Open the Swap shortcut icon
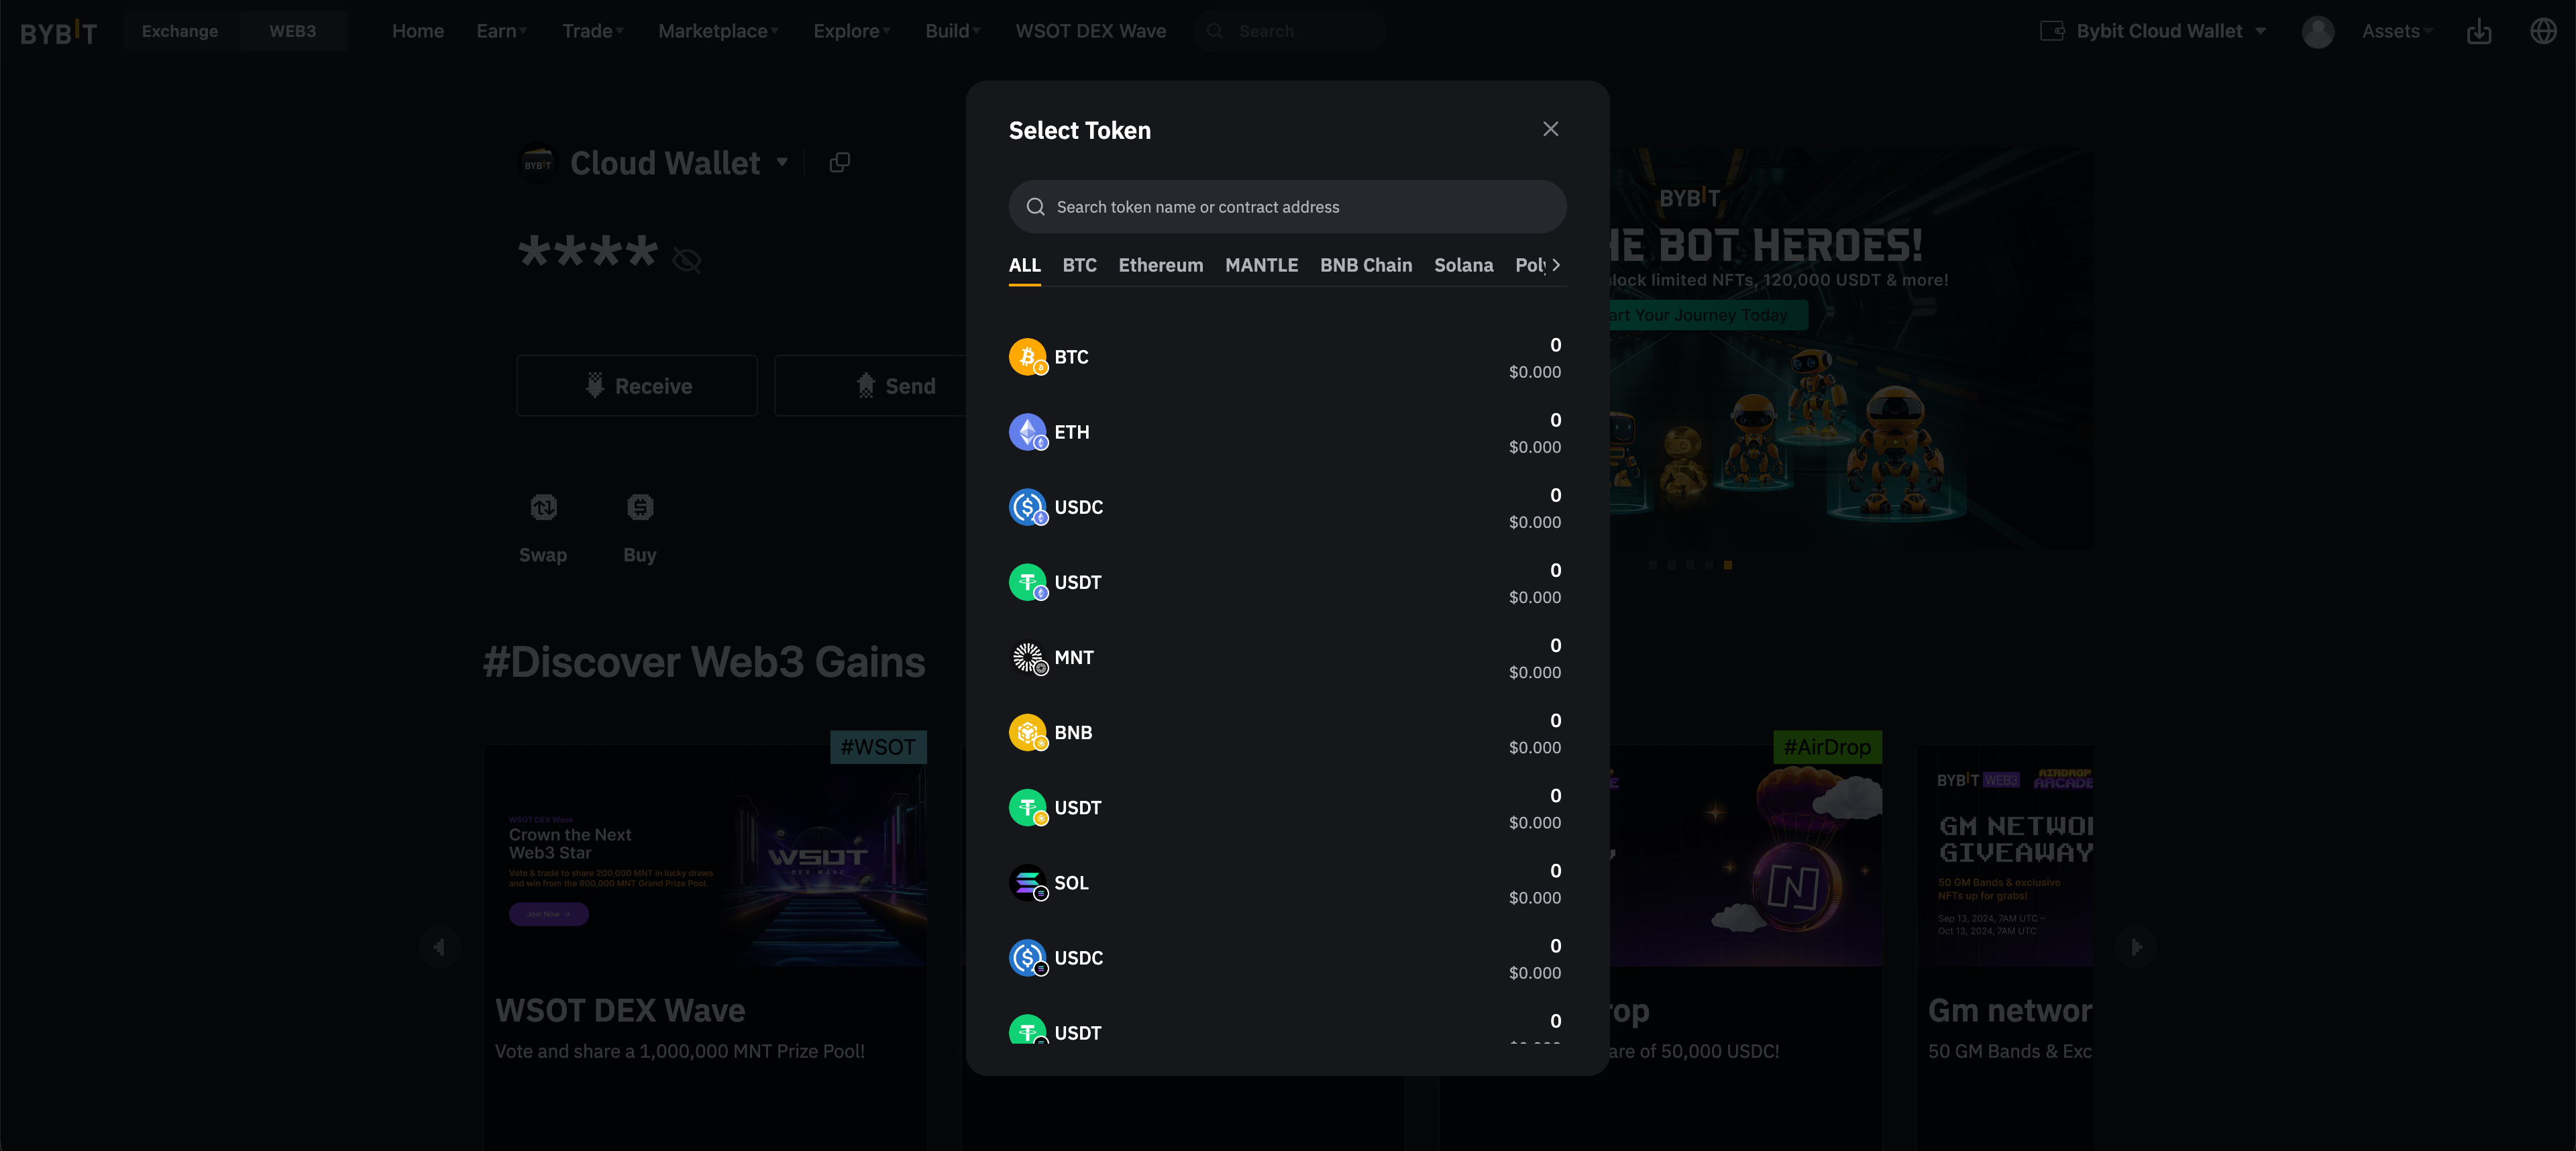Screen dimensions: 2576x1151 543,508
